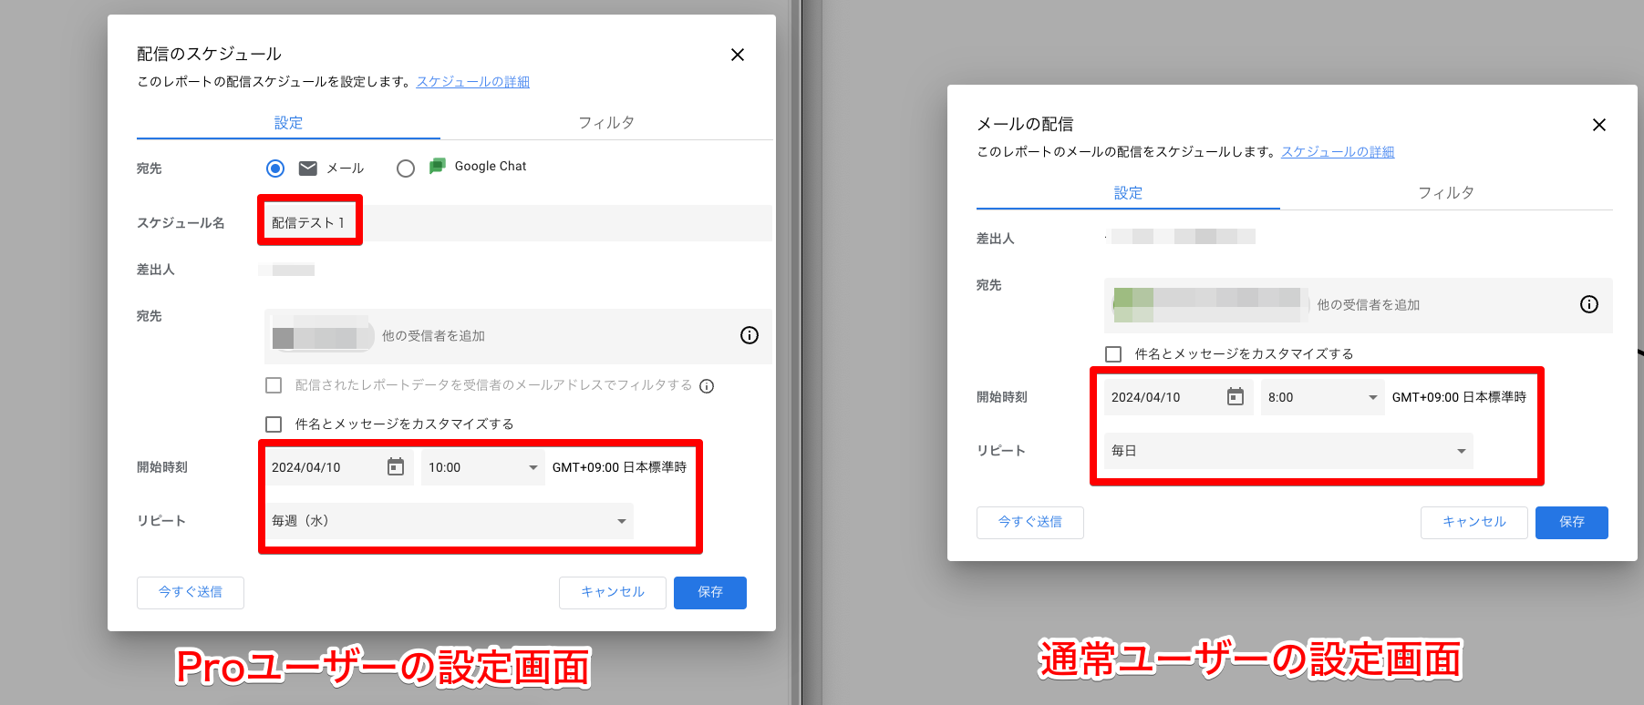Click 保存 button in Pro schedule dialog
Image resolution: width=1644 pixels, height=705 pixels.
709,592
